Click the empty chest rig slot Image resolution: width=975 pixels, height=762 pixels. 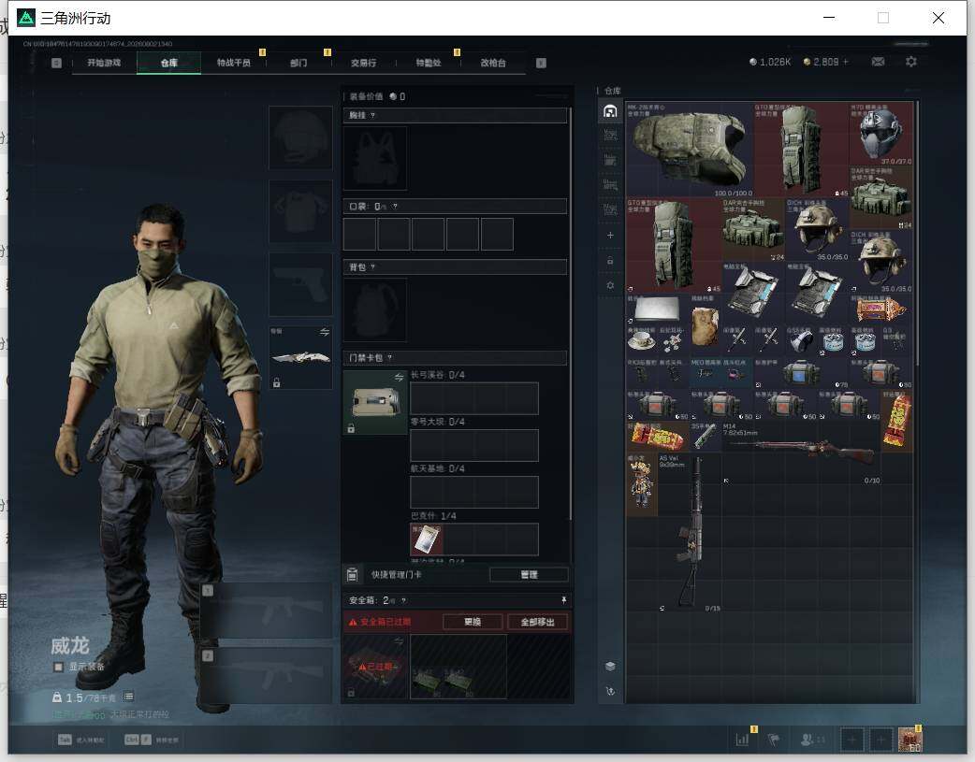tap(375, 159)
